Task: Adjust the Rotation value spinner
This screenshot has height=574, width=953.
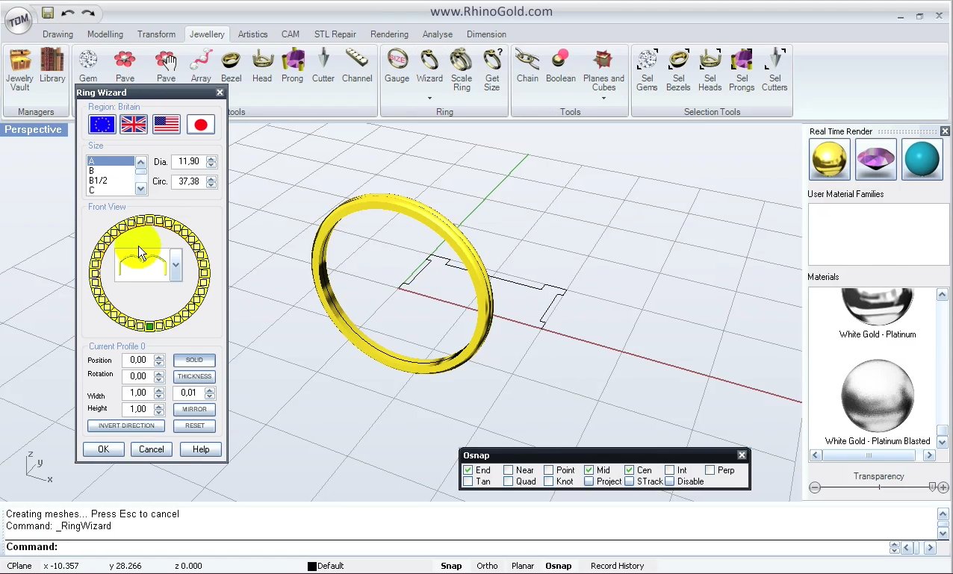Action: pos(159,376)
